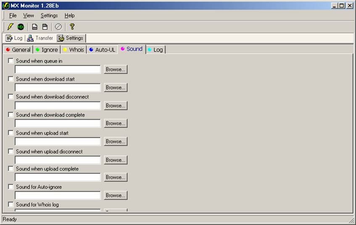Click Browse for upload complete sound
The height and width of the screenshot is (225, 356).
coord(116,177)
